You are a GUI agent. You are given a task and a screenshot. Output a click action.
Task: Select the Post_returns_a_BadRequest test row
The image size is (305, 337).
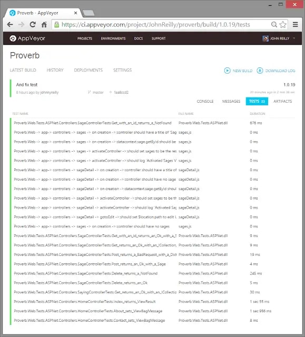(153, 254)
